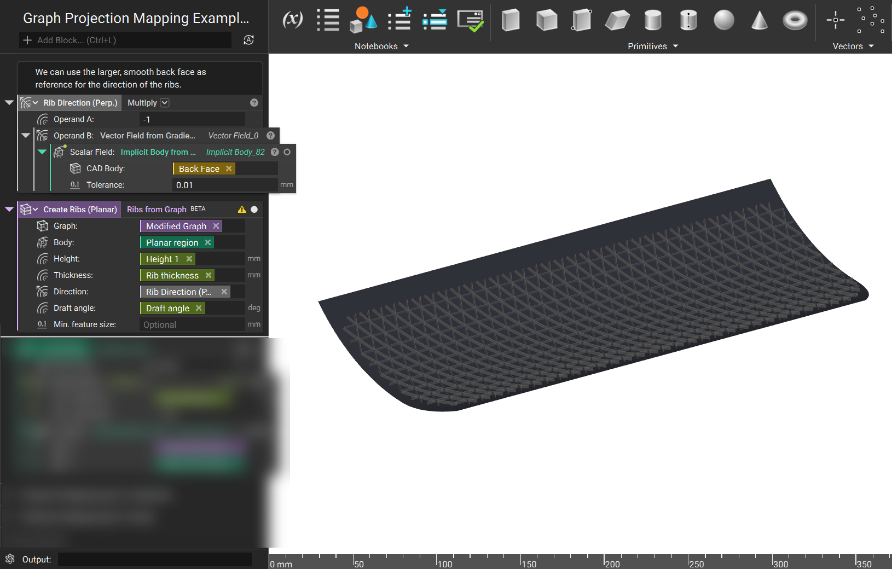Add a torus primitive
Screen dimensions: 892x569
[x=795, y=20]
